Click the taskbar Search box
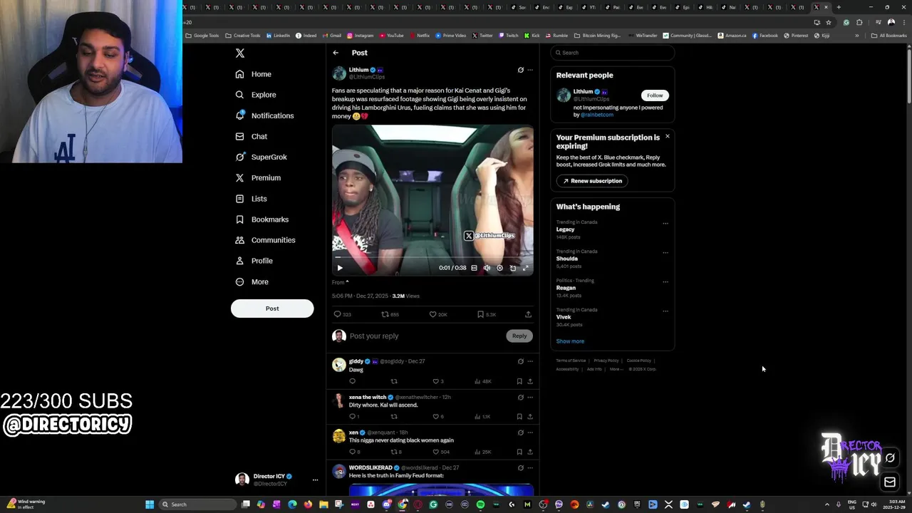 [x=197, y=504]
